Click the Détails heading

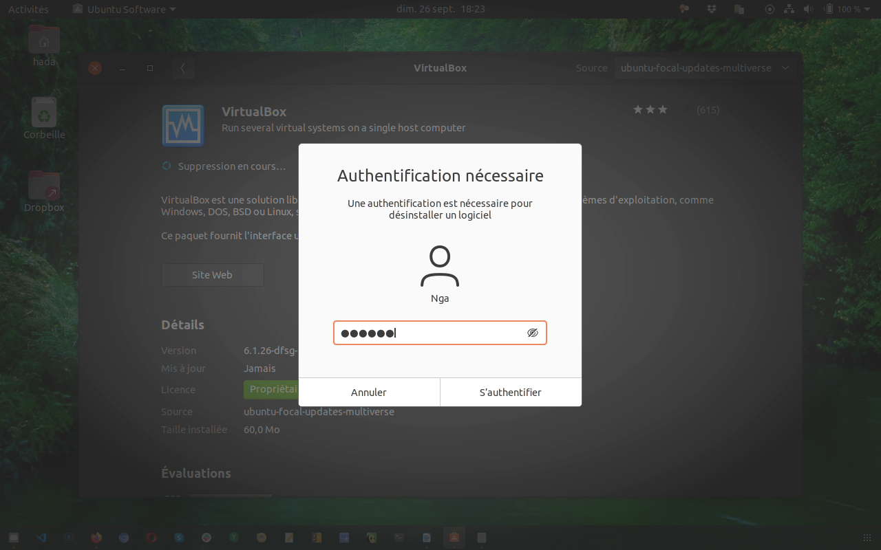click(182, 324)
